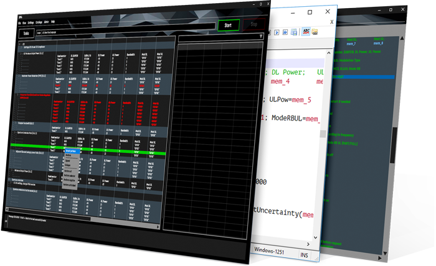Select Perform all in the context menu
The width and height of the screenshot is (436, 266).
point(68,171)
